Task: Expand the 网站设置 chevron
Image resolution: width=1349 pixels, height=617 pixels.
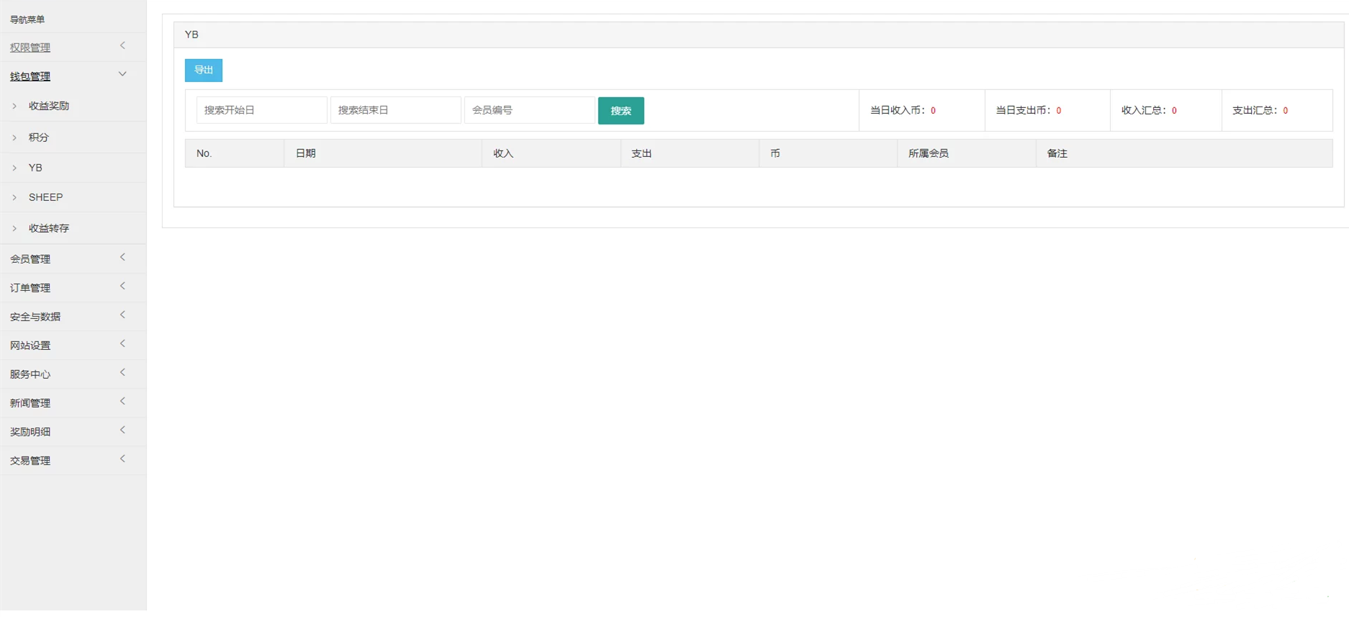Action: coord(122,344)
